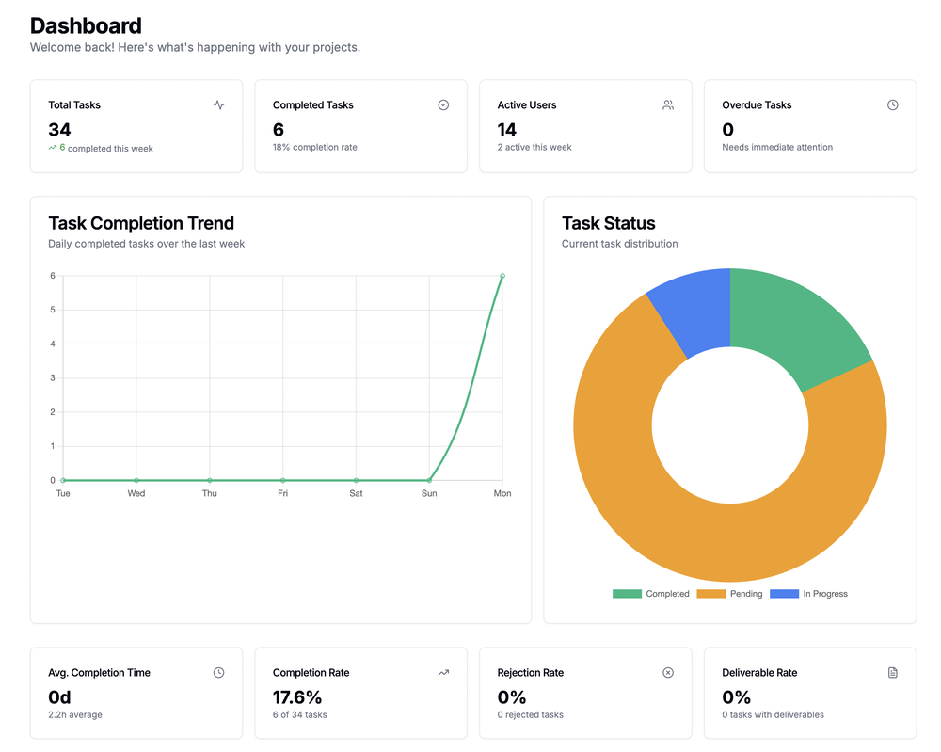The height and width of the screenshot is (752, 941).
Task: Click the 'Dashboard' page heading
Action: click(86, 25)
